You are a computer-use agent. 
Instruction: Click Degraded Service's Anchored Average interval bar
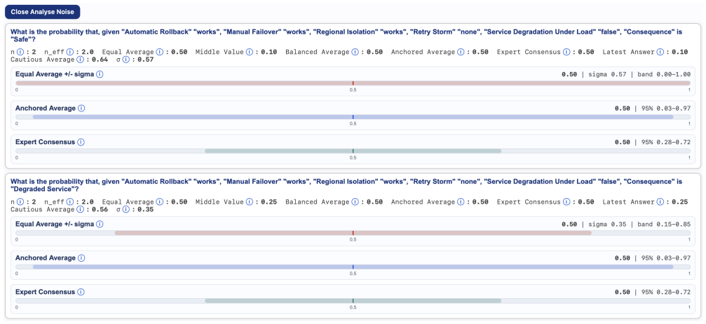click(x=353, y=267)
